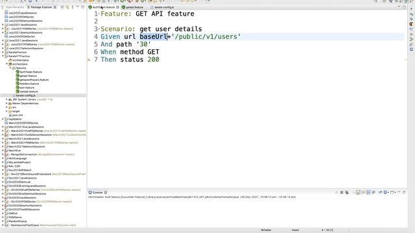The image size is (415, 233).
Task: Select the Package Explorer view tab
Action: tap(41, 7)
